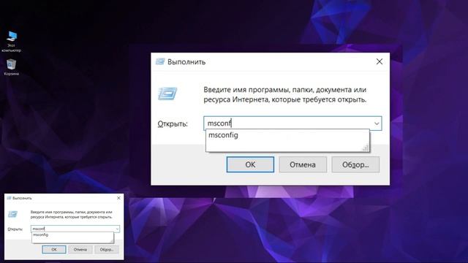Open 'Обзор...' in the small Выполнить dialog
This screenshot has width=468, height=263.
(x=107, y=249)
